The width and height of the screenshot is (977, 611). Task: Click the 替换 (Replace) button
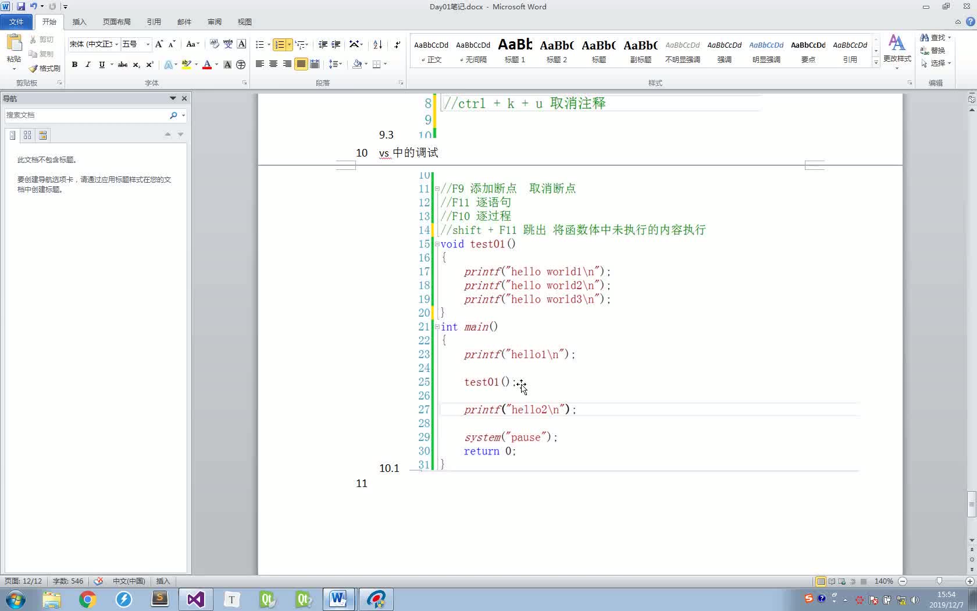(933, 51)
